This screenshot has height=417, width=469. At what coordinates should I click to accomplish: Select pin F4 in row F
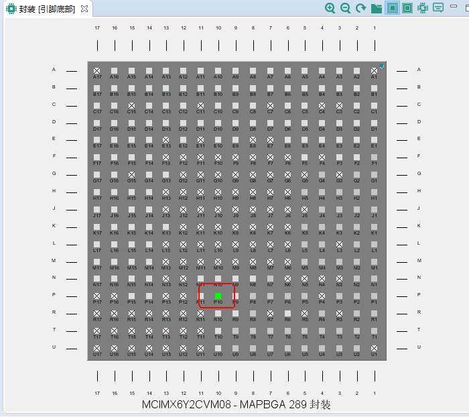coord(322,157)
